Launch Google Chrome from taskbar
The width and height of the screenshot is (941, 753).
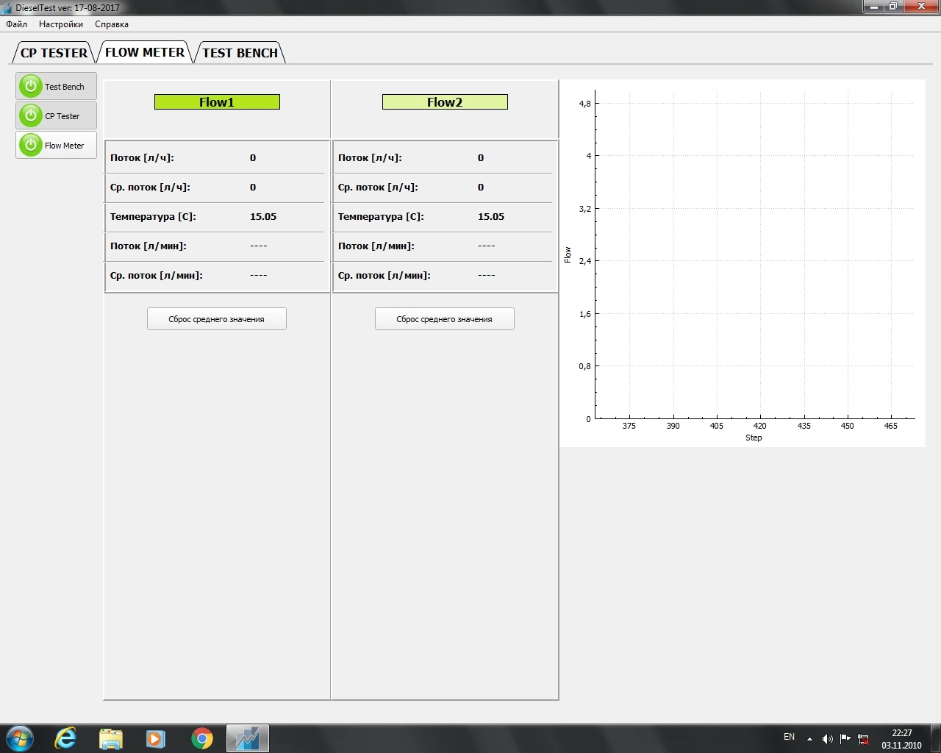[x=201, y=738]
